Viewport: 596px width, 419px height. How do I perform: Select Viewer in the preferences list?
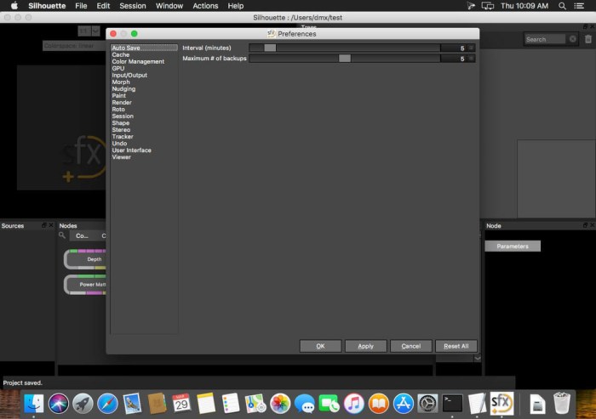point(121,157)
